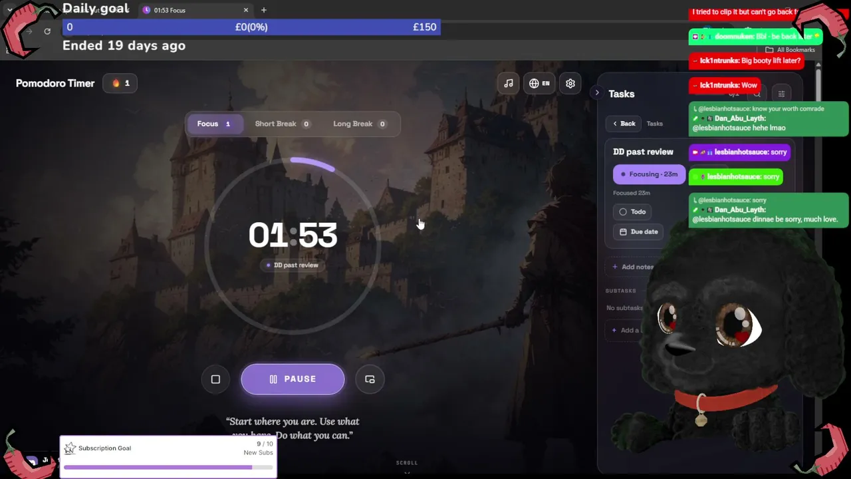Close the 01:53 Focus browser tab
851x479 pixels.
coord(246,10)
